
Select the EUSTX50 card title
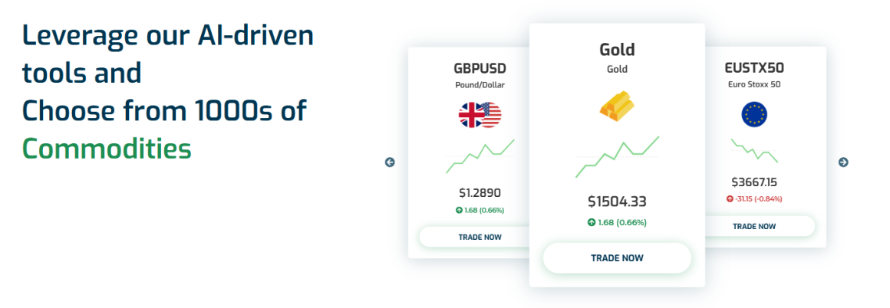click(x=753, y=67)
